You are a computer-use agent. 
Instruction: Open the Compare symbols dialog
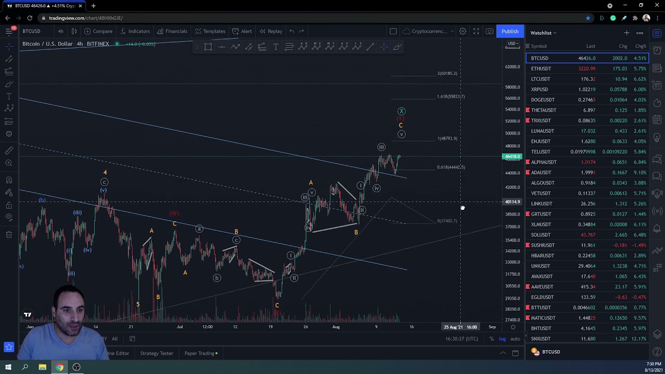[x=98, y=31]
